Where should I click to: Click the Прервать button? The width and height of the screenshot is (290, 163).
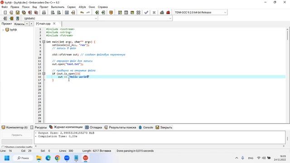click(x=17, y=135)
